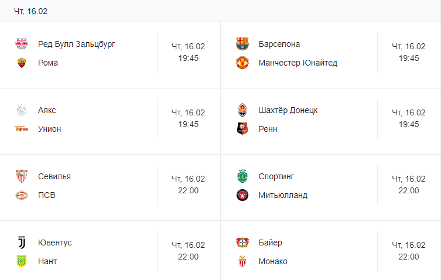Click the Nantes yellow crest
441x280 pixels.
[x=22, y=261]
